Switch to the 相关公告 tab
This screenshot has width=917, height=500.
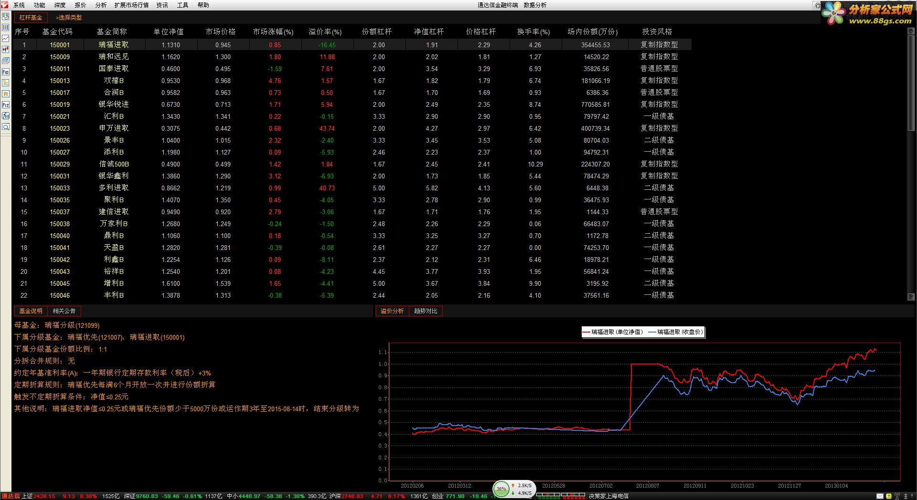point(64,311)
